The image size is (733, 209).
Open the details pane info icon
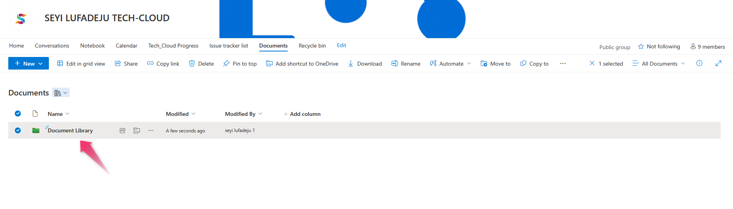coord(700,63)
